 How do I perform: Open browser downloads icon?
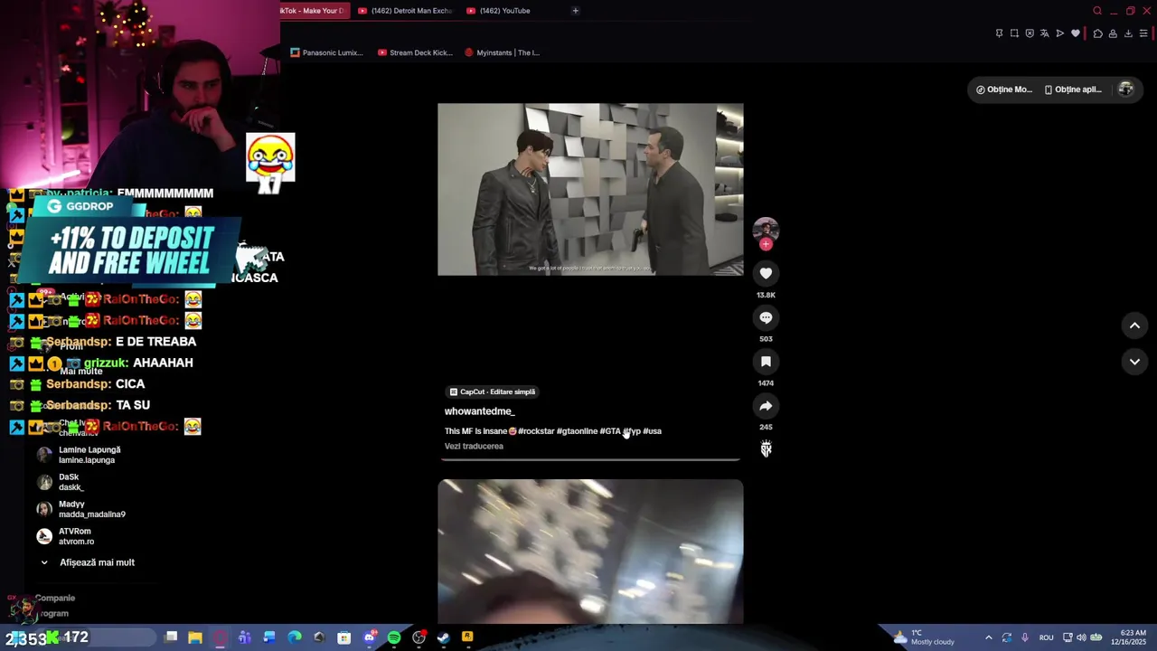point(1128,33)
